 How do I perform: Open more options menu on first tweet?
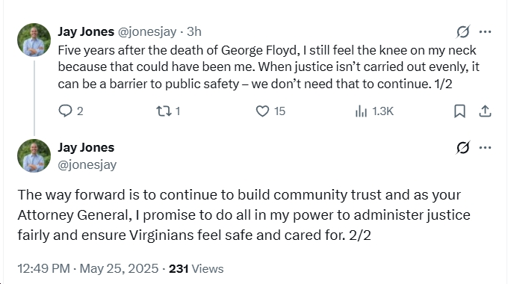pyautogui.click(x=485, y=32)
